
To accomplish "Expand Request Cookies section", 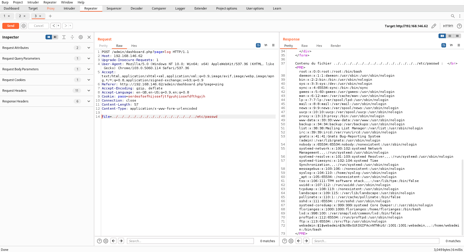I will [89, 80].
